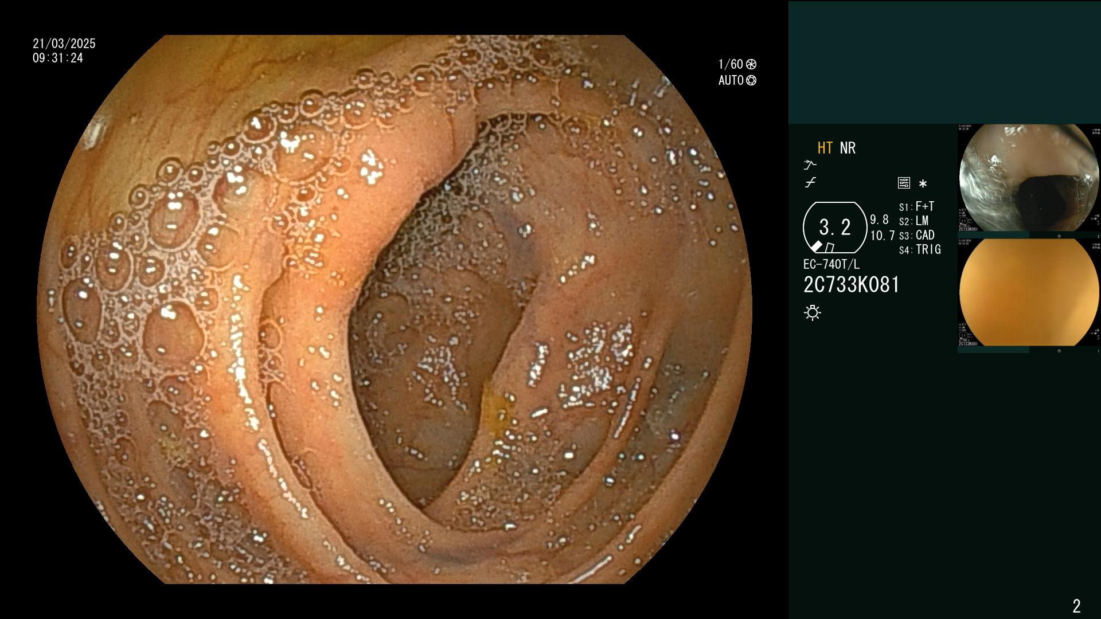The width and height of the screenshot is (1101, 619).
Task: Click the scope model EC-740T/L
Action: [831, 265]
